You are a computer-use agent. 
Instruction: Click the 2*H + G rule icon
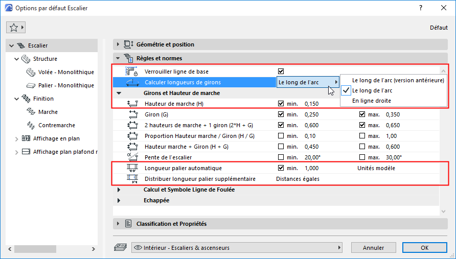(132, 125)
